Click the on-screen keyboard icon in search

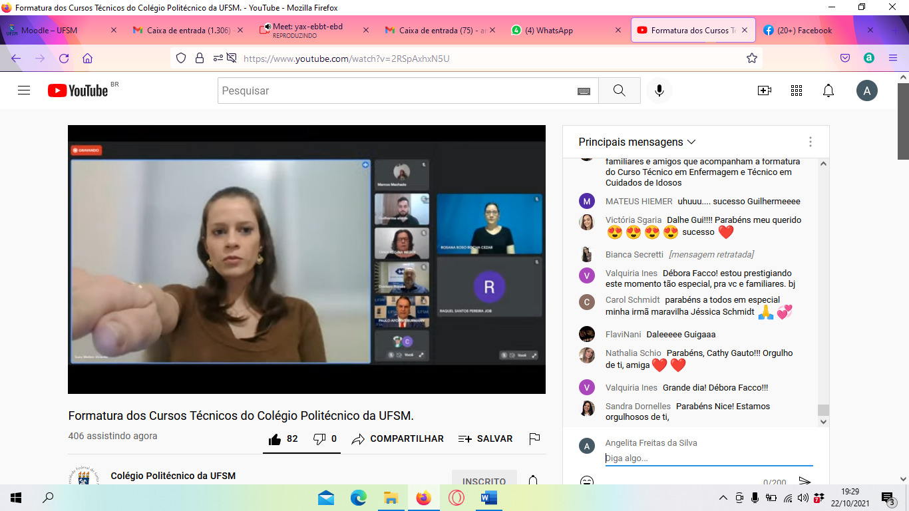click(584, 91)
